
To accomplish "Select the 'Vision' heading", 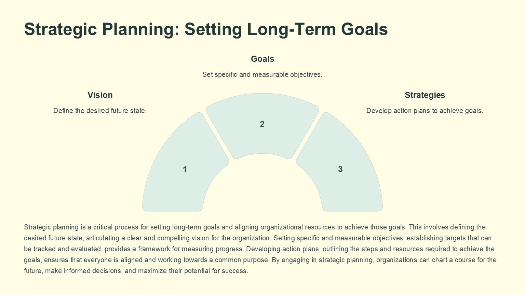I will [100, 95].
